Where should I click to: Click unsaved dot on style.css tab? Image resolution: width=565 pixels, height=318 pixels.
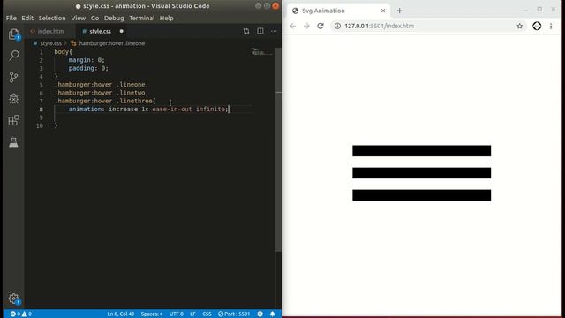tap(122, 31)
